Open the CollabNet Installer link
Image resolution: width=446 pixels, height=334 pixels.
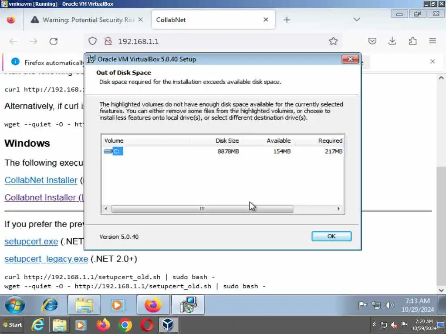(x=41, y=180)
